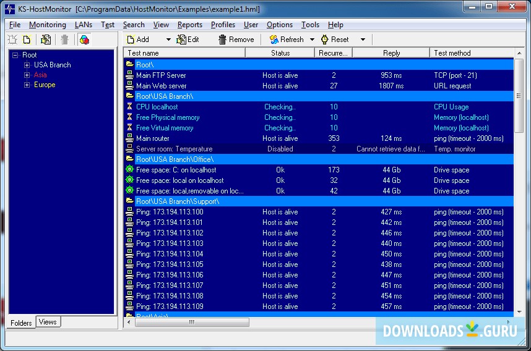Open the Profiles menu

point(223,25)
